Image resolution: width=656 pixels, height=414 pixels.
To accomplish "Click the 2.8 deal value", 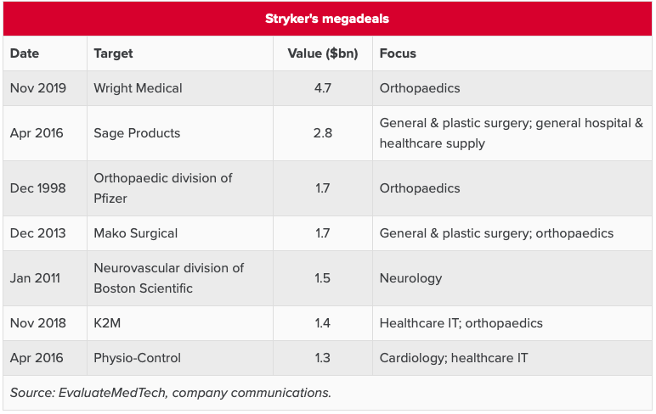I will [x=322, y=133].
